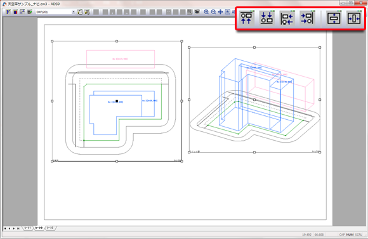This screenshot has height=239, width=368.
Task: Select the plan view drawing frame
Action: (x=117, y=101)
